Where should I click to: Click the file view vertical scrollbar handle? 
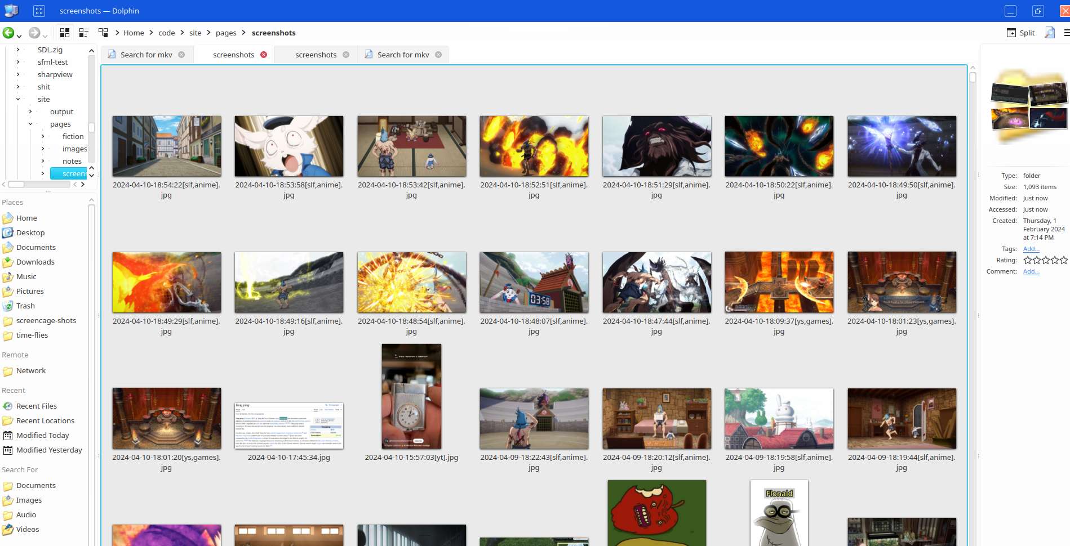click(x=973, y=78)
